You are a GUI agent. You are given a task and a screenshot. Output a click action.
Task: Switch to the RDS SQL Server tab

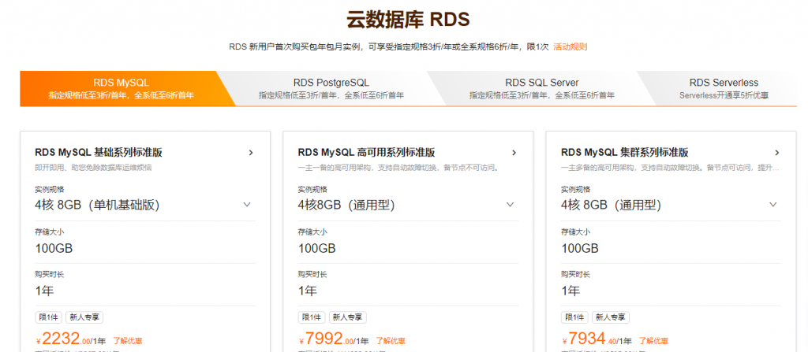[541, 88]
